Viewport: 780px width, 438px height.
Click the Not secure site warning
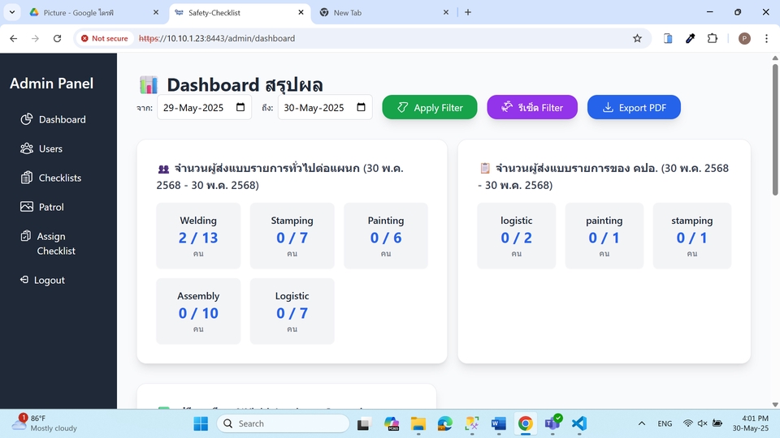click(x=105, y=38)
